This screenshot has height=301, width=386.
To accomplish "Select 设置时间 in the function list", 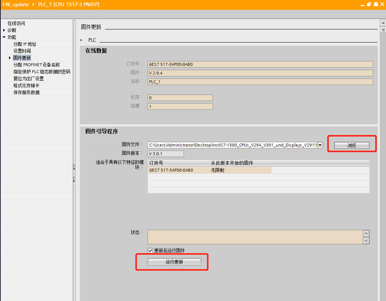I will click(x=22, y=51).
